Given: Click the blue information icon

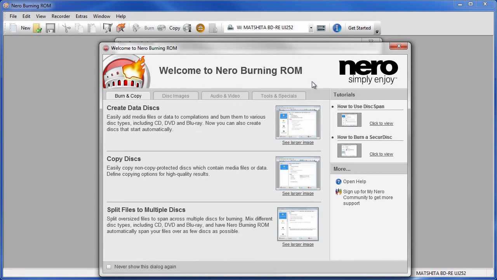Looking at the screenshot, I should click(x=337, y=28).
